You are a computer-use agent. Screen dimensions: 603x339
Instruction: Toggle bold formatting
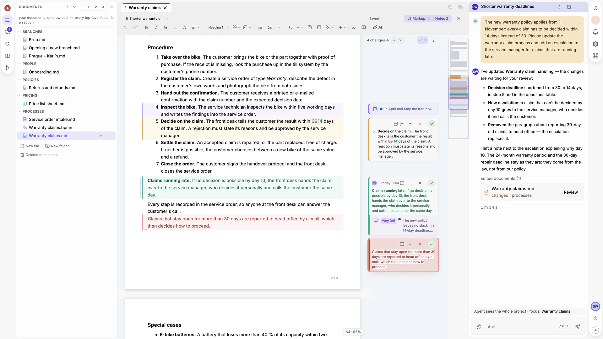point(147,27)
